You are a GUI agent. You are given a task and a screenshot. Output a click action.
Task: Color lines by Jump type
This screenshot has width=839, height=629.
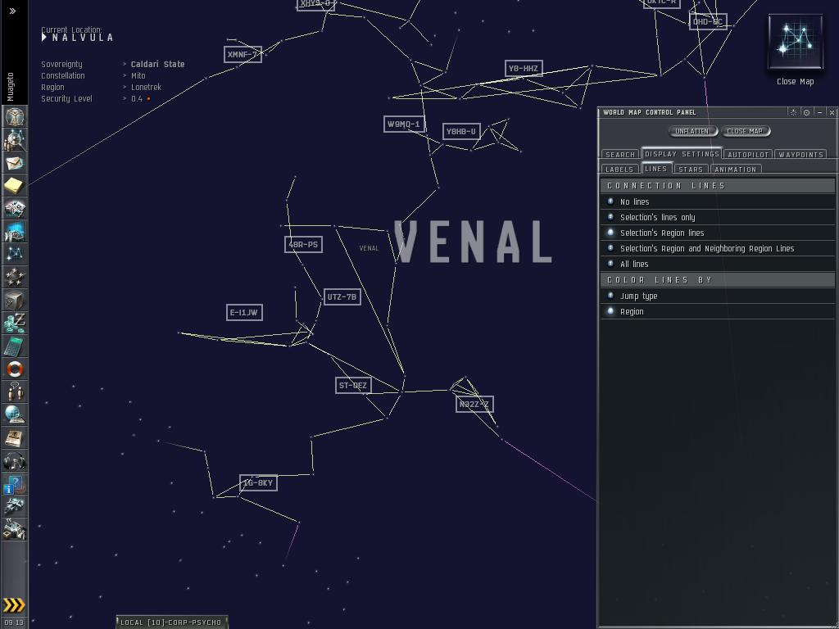point(718,296)
